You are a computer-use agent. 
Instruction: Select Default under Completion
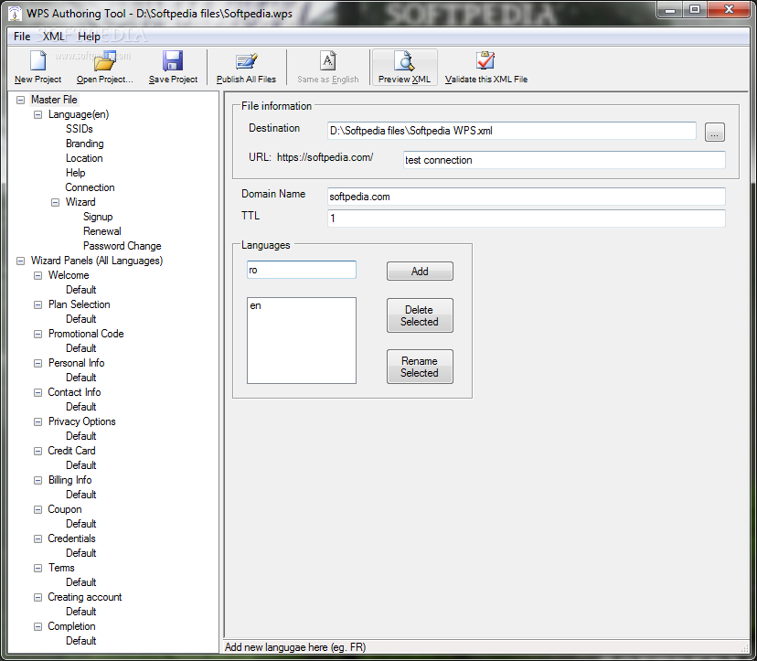coord(80,641)
